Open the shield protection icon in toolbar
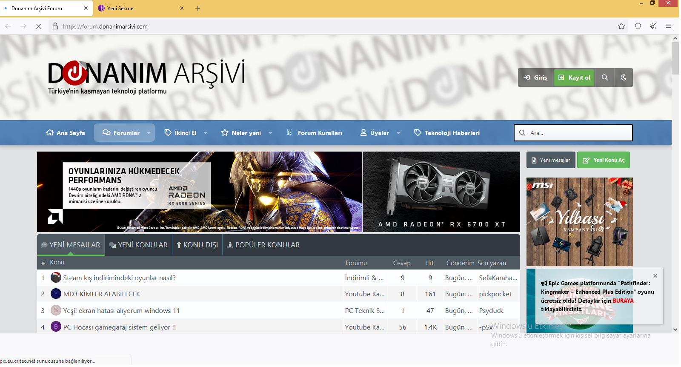 pos(638,26)
